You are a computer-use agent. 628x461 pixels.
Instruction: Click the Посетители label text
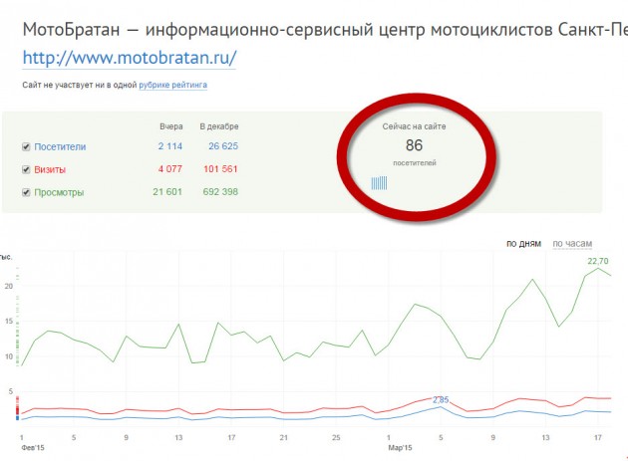point(60,147)
